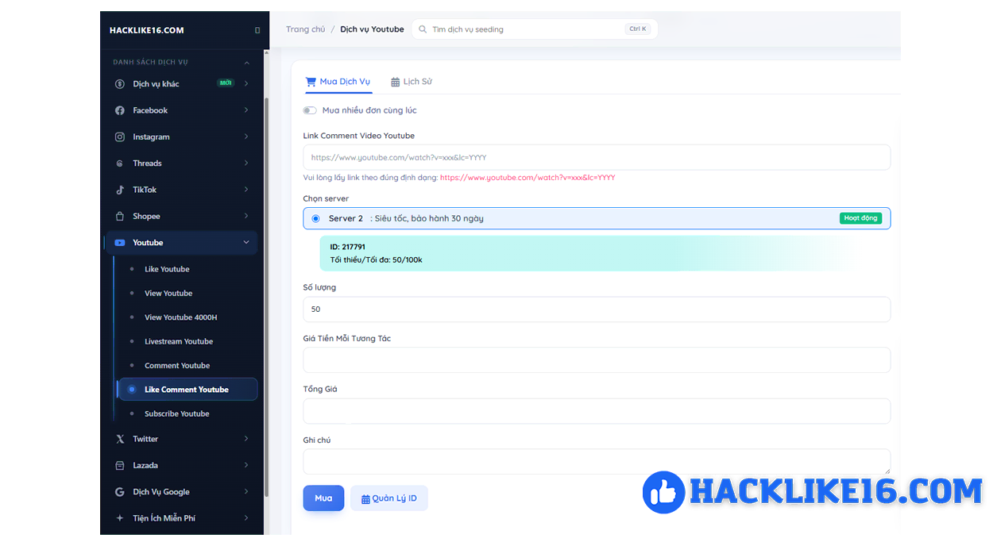Viewport: 1001px width, 546px height.
Task: Click the Giá Tiền Mỗi Tương Tác field
Action: 597,360
